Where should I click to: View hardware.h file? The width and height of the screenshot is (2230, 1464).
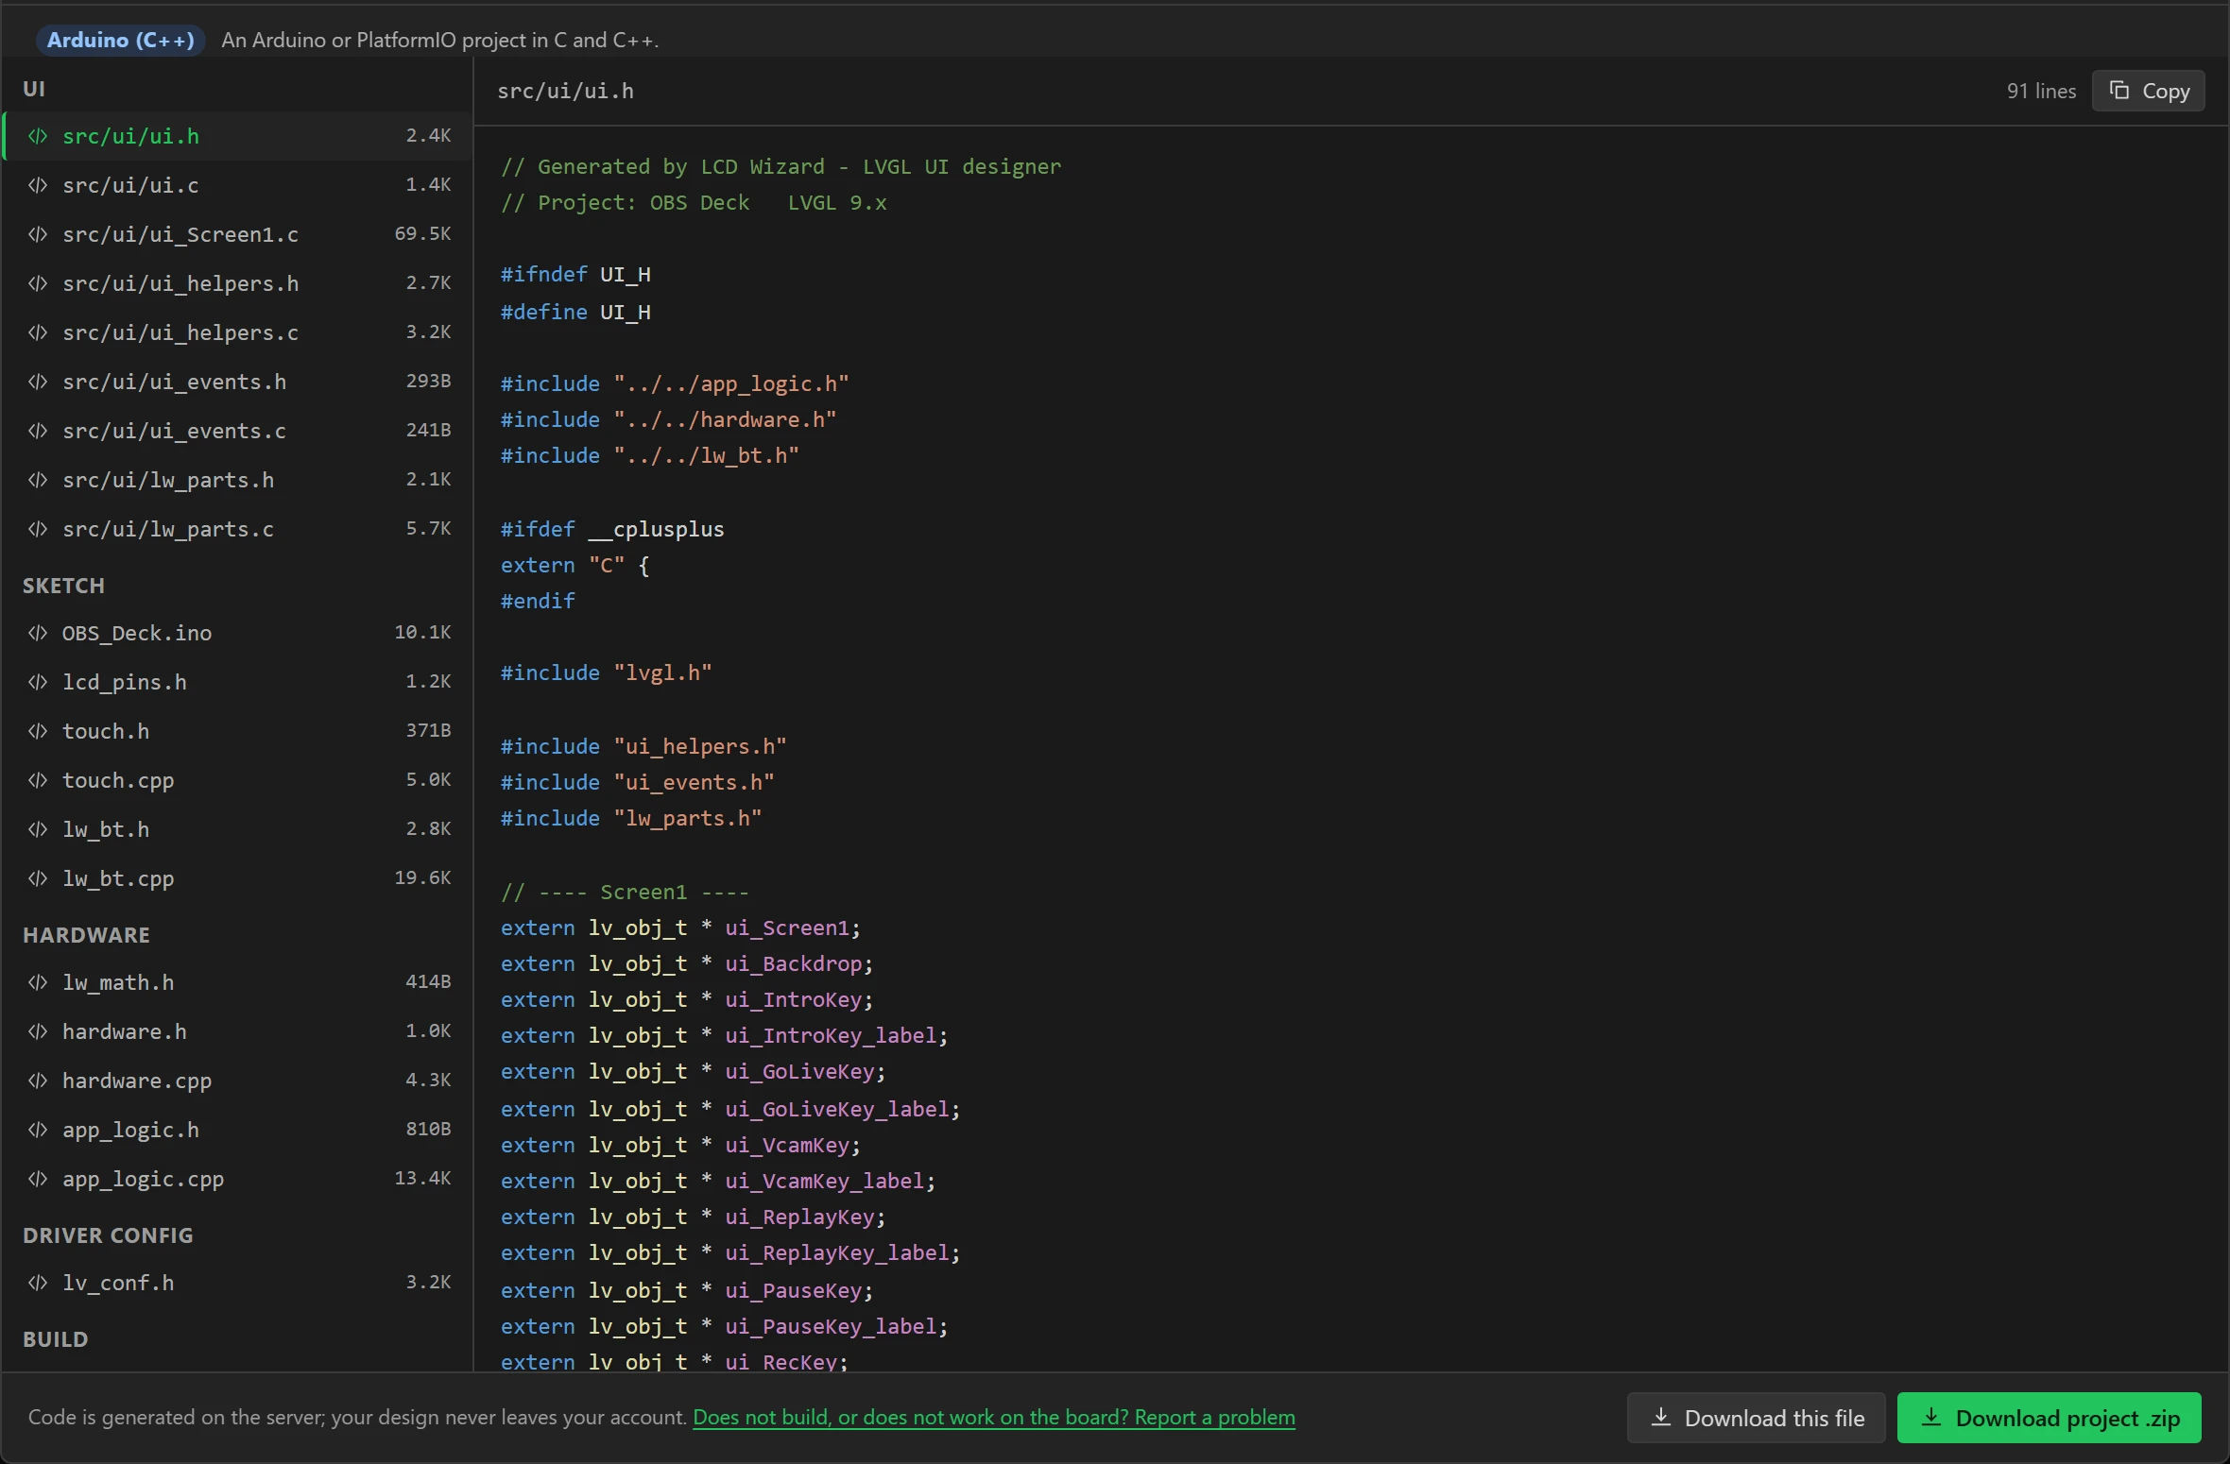tap(239, 1031)
